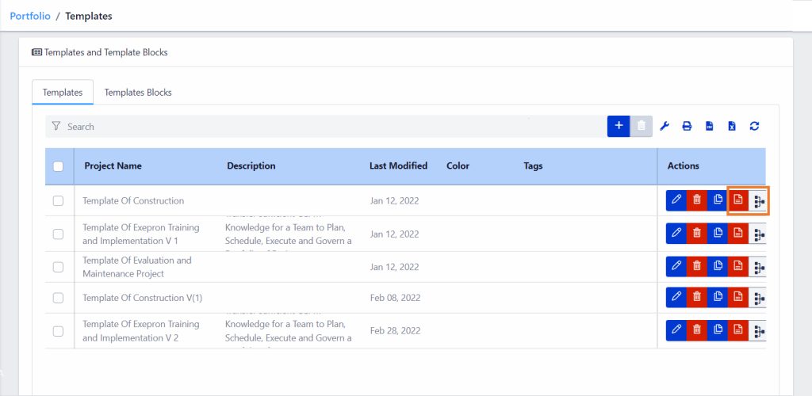The height and width of the screenshot is (396, 812).
Task: Edit Template Of Evaluation and Maintenance Project
Action: pos(676,267)
